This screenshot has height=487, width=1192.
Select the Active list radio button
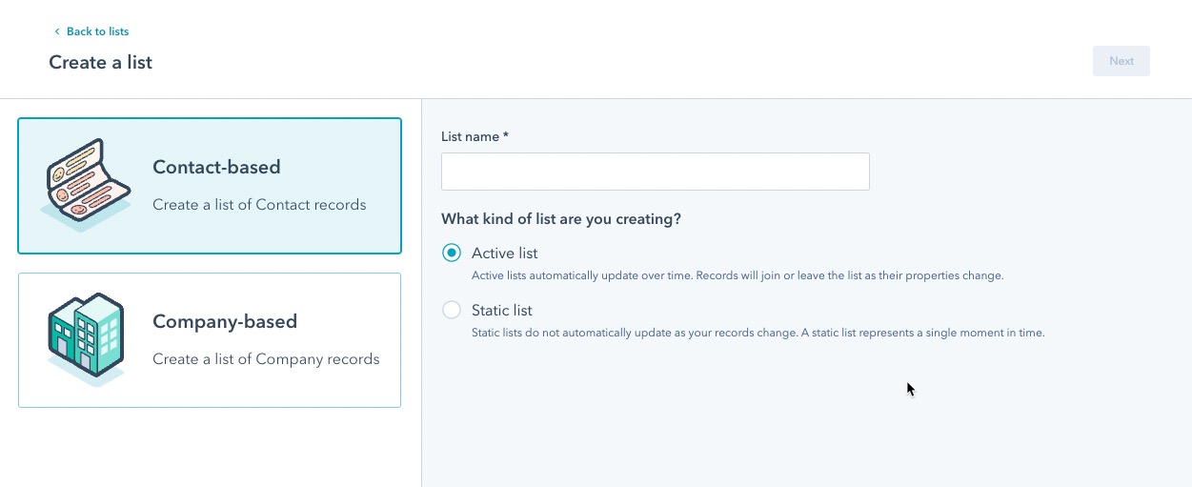pyautogui.click(x=452, y=254)
